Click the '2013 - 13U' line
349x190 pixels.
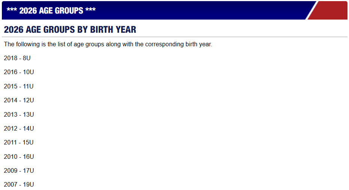pyautogui.click(x=19, y=114)
